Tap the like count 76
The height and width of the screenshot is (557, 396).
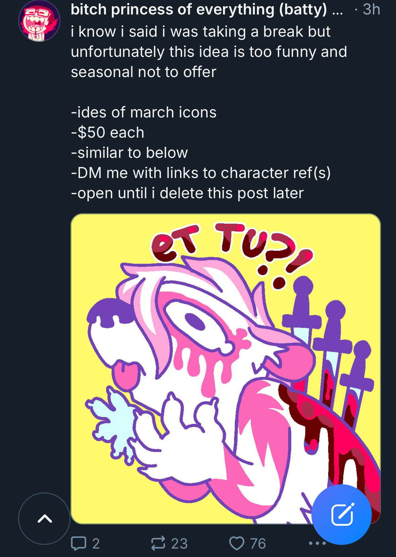258,544
